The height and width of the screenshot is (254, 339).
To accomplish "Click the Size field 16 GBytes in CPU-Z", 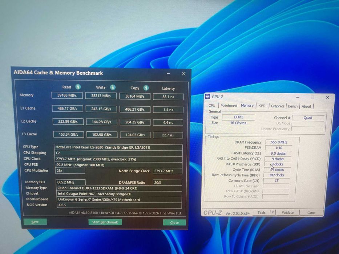I will 238,123.
